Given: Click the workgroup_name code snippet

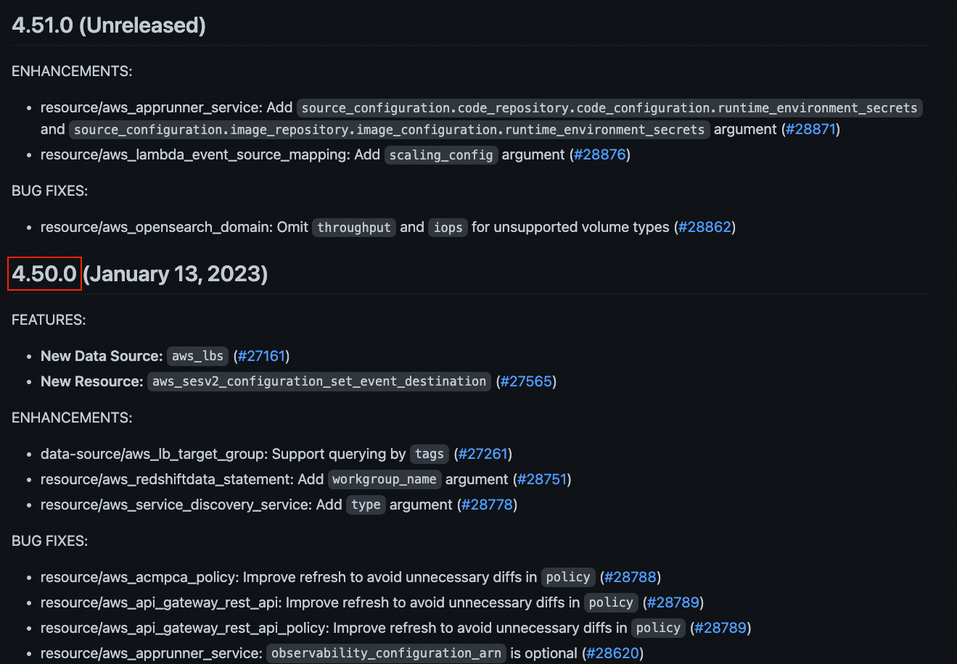Looking at the screenshot, I should point(385,480).
